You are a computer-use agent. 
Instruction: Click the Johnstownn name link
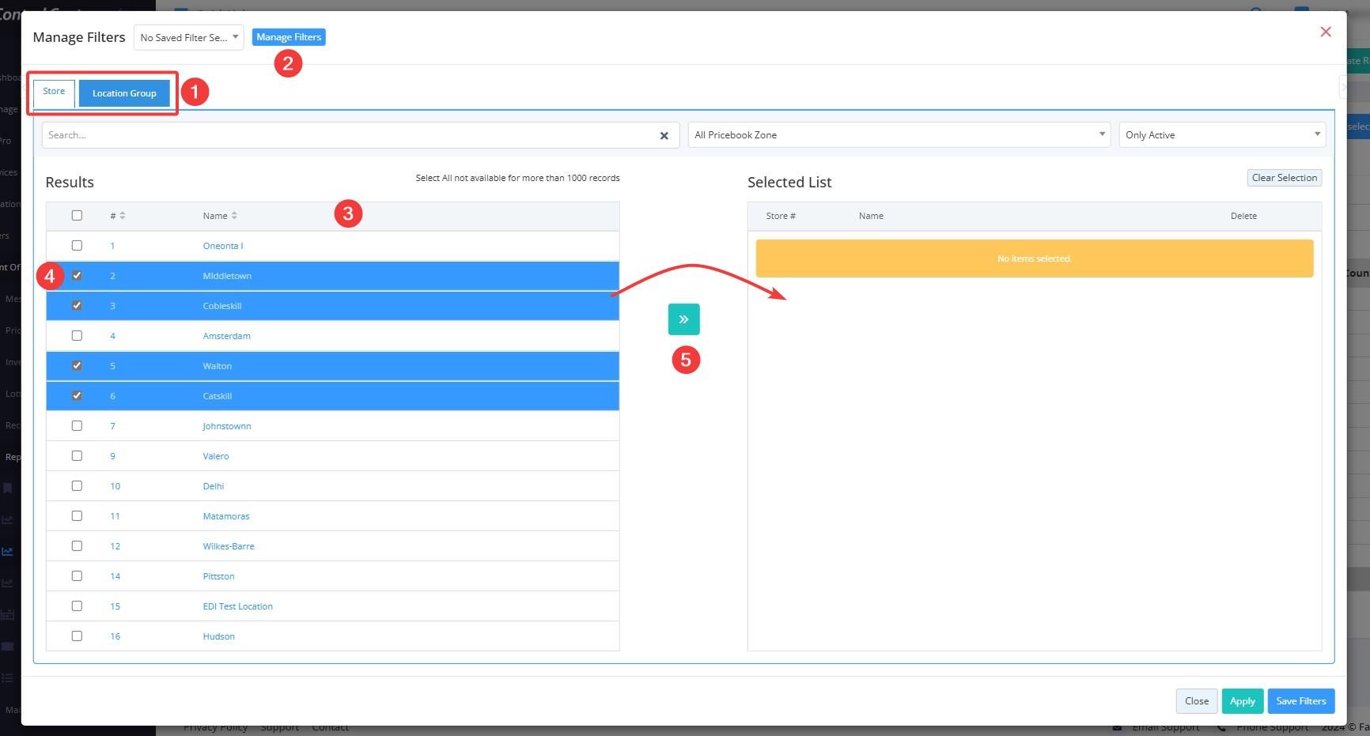[x=227, y=426]
